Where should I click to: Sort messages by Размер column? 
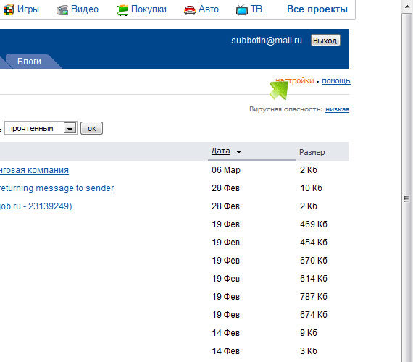pyautogui.click(x=312, y=152)
